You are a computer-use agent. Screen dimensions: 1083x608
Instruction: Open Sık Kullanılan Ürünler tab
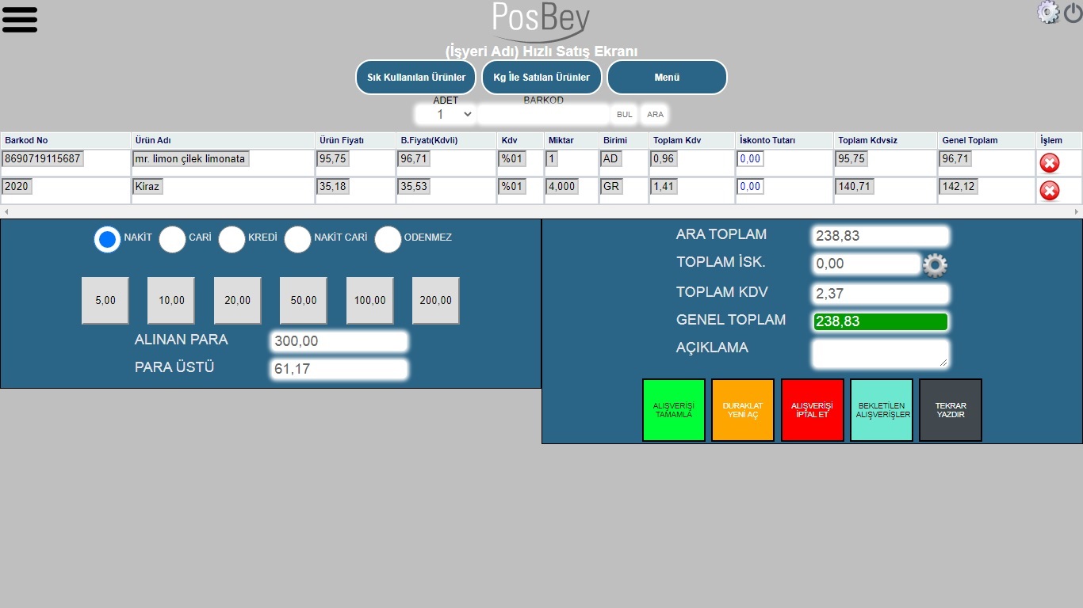(x=415, y=78)
